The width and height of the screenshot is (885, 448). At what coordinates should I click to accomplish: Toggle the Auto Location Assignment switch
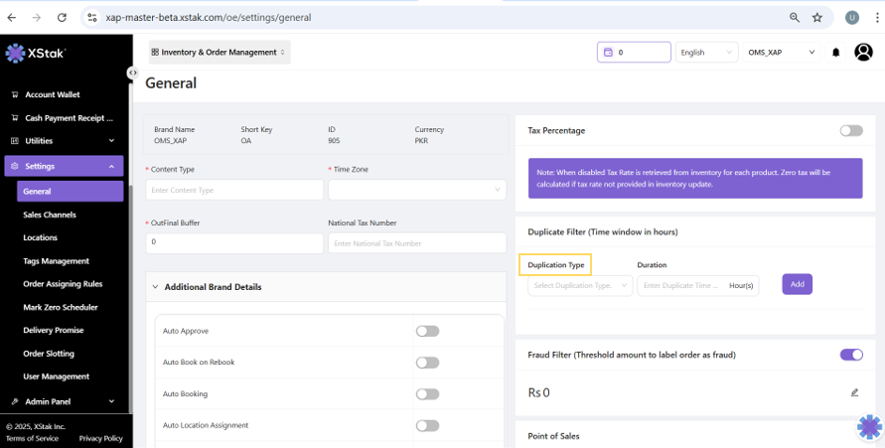click(x=427, y=425)
